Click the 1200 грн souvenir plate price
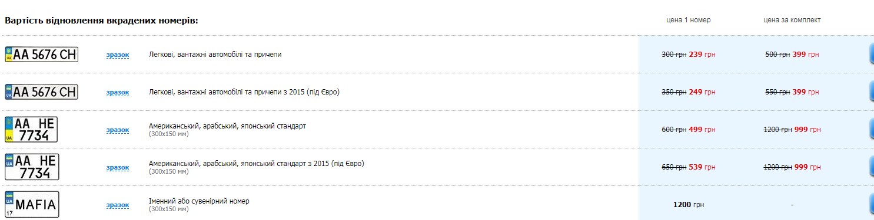Image resolution: width=874 pixels, height=220 pixels. (x=689, y=205)
